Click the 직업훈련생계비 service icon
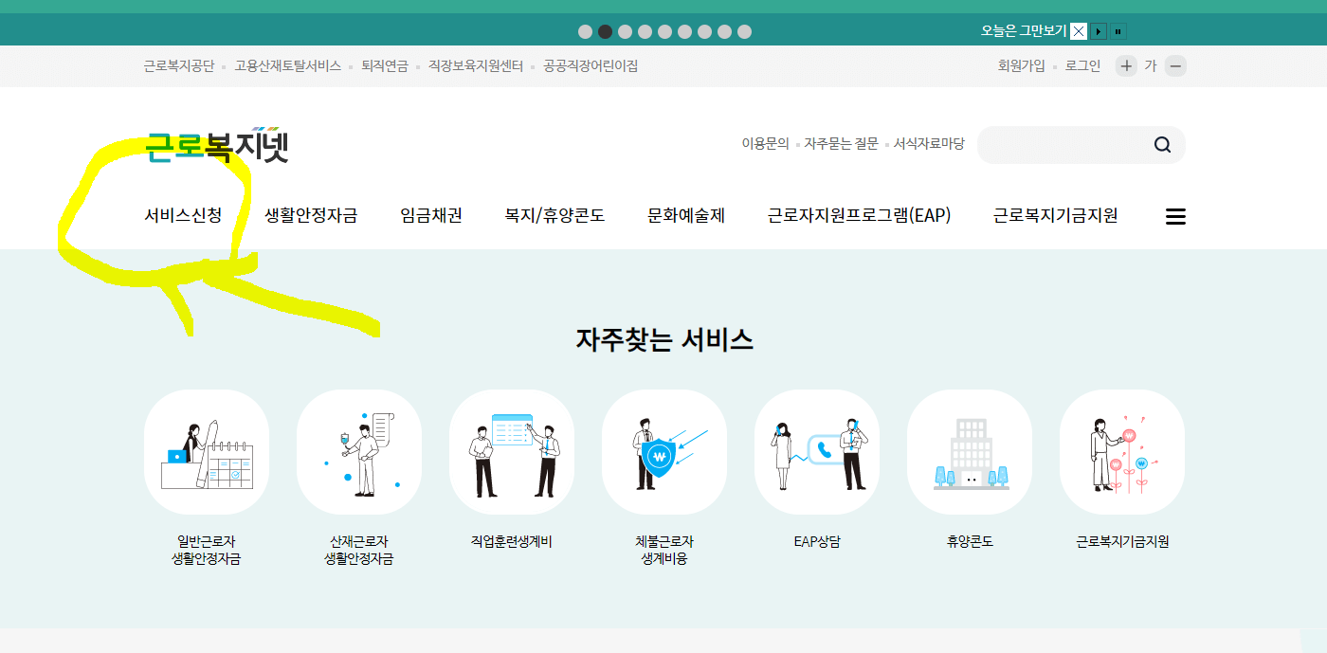1327x653 pixels. click(x=512, y=452)
